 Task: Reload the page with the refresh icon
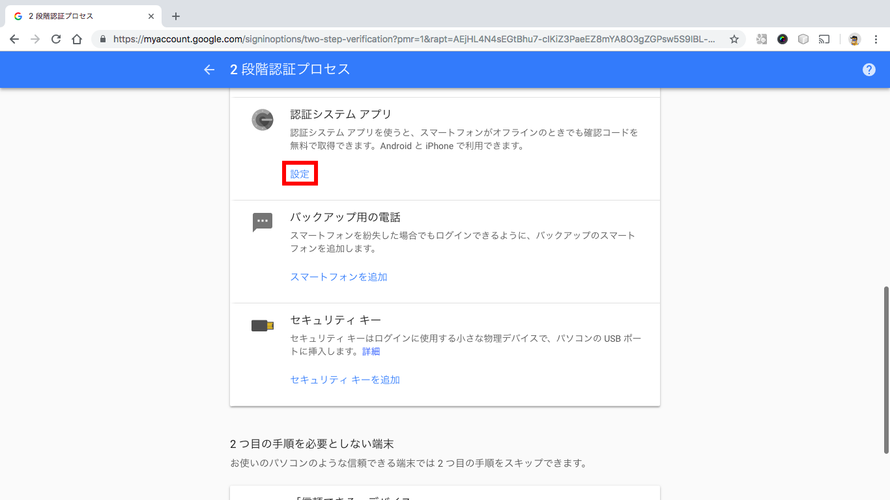coord(55,38)
